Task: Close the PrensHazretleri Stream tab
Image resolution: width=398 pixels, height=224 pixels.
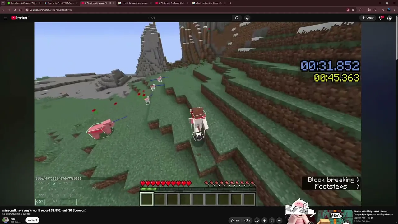Action: pyautogui.click(x=40, y=3)
